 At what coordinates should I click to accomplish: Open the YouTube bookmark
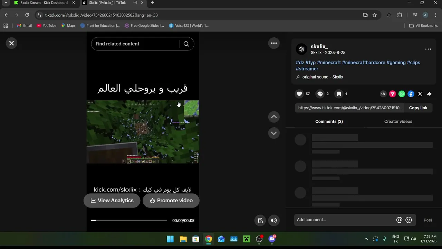[x=46, y=26]
